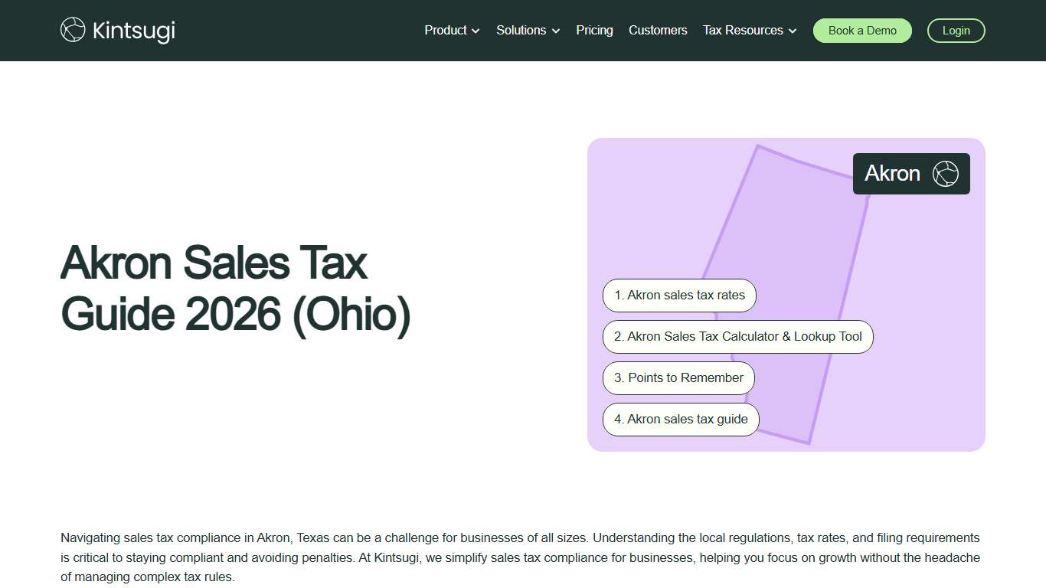This screenshot has height=588, width=1046.
Task: Select the dark Akron badge at top of card
Action: [x=910, y=173]
